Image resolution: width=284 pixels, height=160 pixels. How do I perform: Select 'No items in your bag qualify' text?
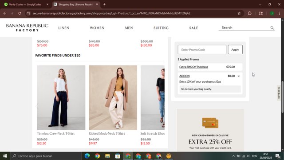(196, 89)
